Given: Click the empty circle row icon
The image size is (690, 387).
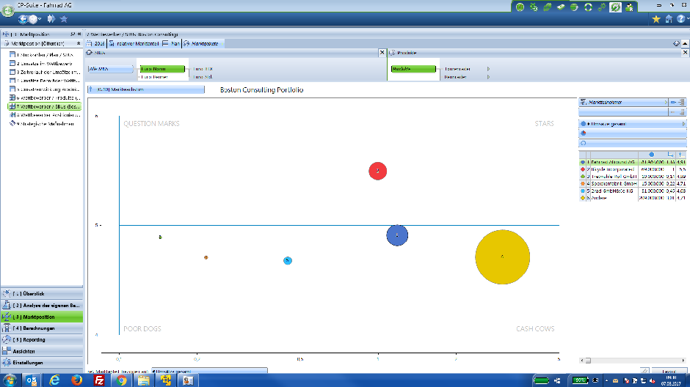Looking at the screenshot, I should [584, 143].
